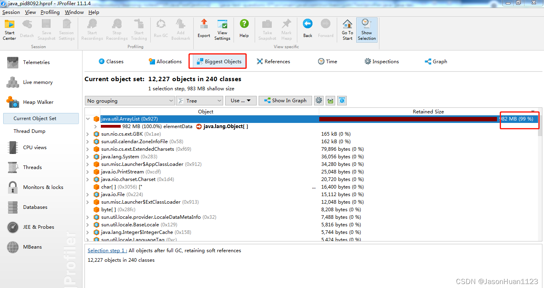Open the Window menu
Viewport: 544px width, 288px height.
point(74,12)
